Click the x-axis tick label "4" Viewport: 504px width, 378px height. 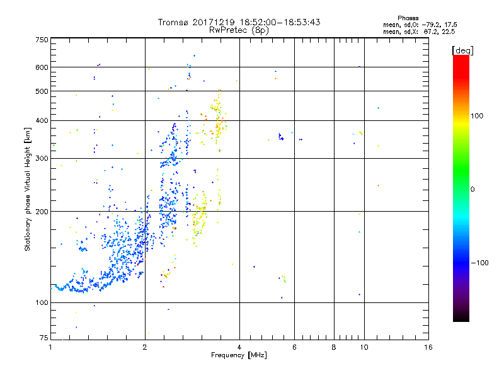coord(239,347)
